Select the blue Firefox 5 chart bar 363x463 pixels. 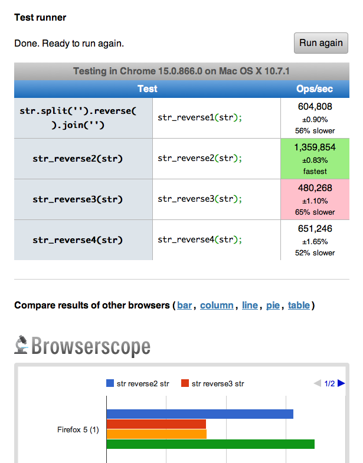[x=200, y=414]
